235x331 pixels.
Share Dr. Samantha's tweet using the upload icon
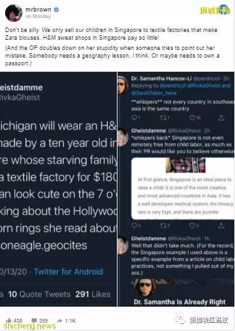point(222,118)
